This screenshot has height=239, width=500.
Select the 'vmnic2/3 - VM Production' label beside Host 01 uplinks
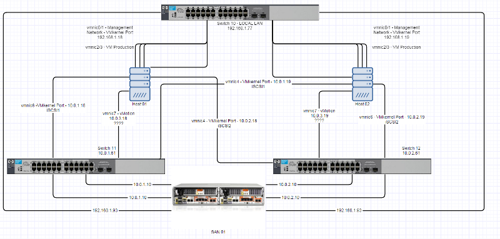(x=110, y=47)
